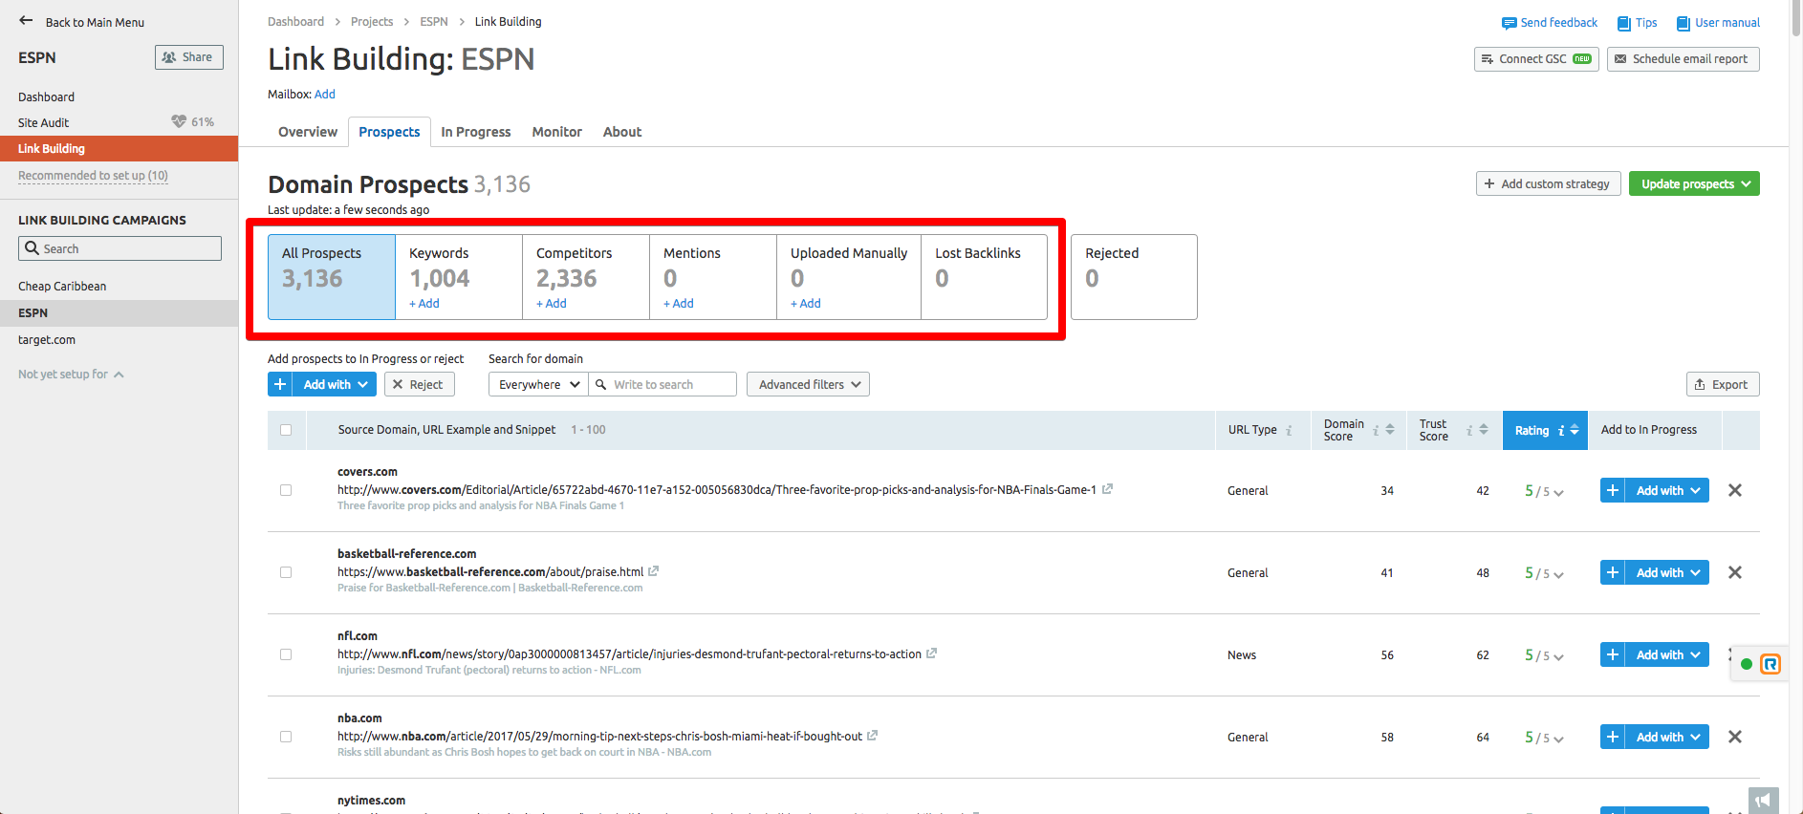
Task: Switch to the In Progress tab
Action: coord(476,132)
